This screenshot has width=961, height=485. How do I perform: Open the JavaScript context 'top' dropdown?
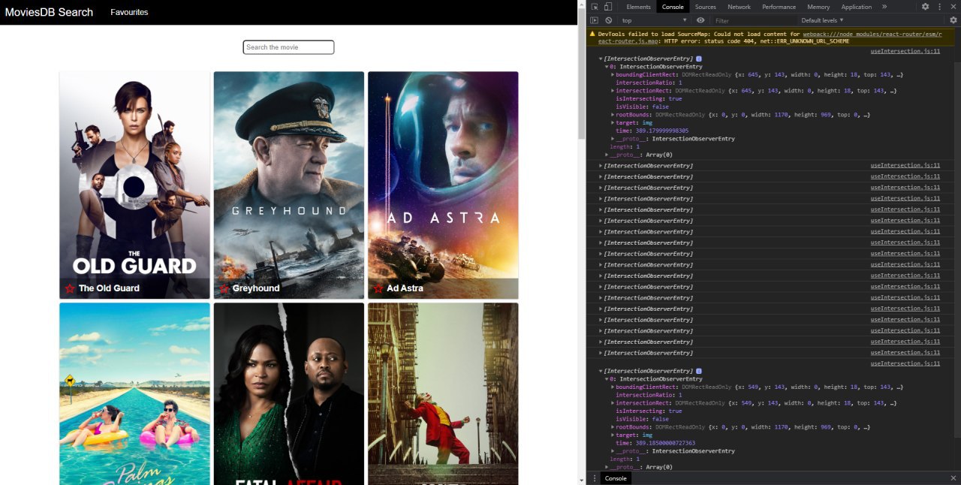point(655,20)
